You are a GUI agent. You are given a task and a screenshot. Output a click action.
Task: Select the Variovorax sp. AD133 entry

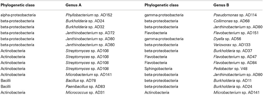click(x=232, y=45)
